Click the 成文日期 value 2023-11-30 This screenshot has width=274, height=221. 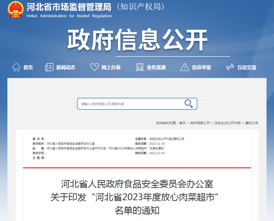pyautogui.click(x=157, y=144)
